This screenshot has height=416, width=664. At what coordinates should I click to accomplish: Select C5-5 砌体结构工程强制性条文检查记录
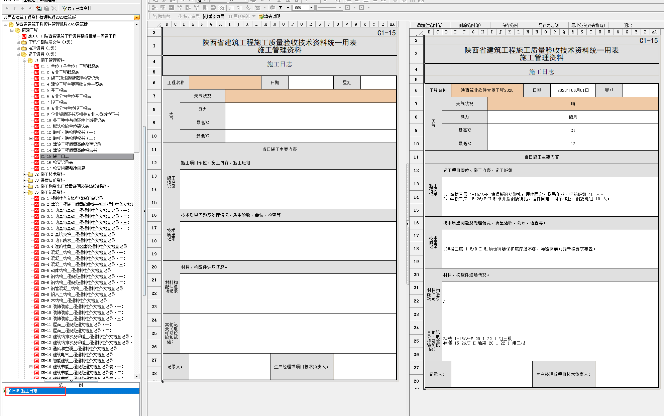click(x=76, y=270)
